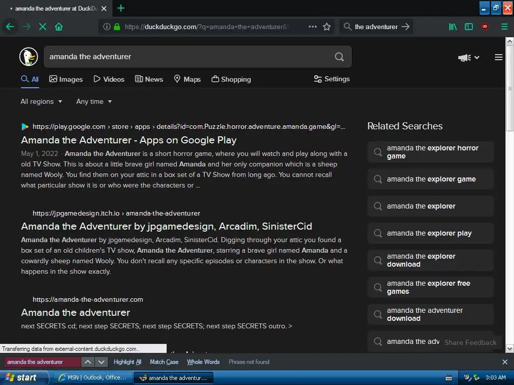Open Amanda the Adventurer Google Play result
Viewport: 514px width, 385px height.
tap(128, 140)
